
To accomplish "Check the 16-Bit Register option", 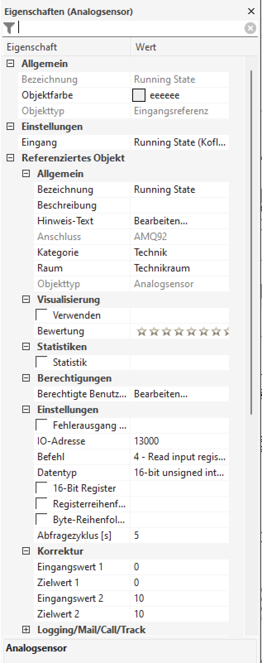I will point(42,488).
